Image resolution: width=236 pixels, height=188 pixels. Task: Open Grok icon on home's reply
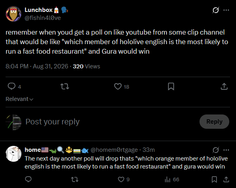pos(216,150)
